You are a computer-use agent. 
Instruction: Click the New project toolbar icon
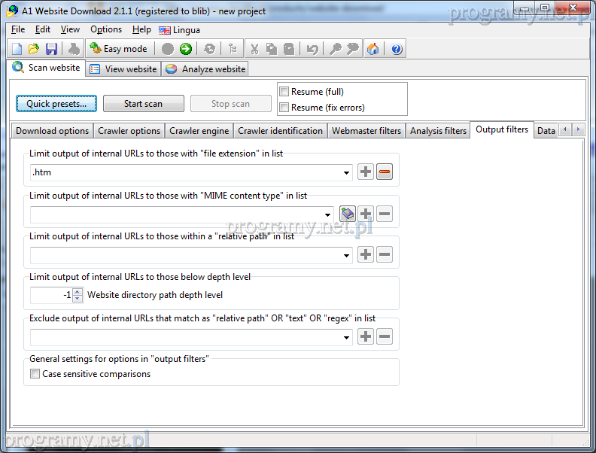tap(17, 49)
